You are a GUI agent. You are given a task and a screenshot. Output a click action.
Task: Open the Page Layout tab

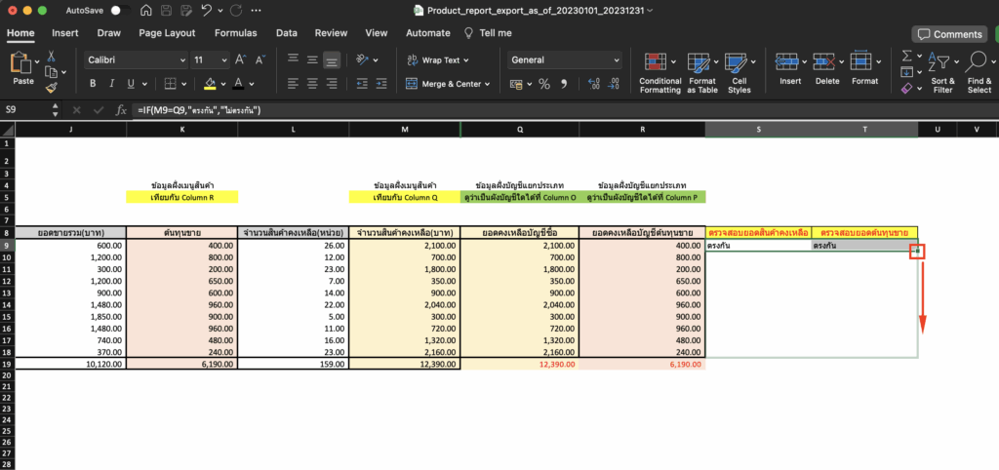167,32
